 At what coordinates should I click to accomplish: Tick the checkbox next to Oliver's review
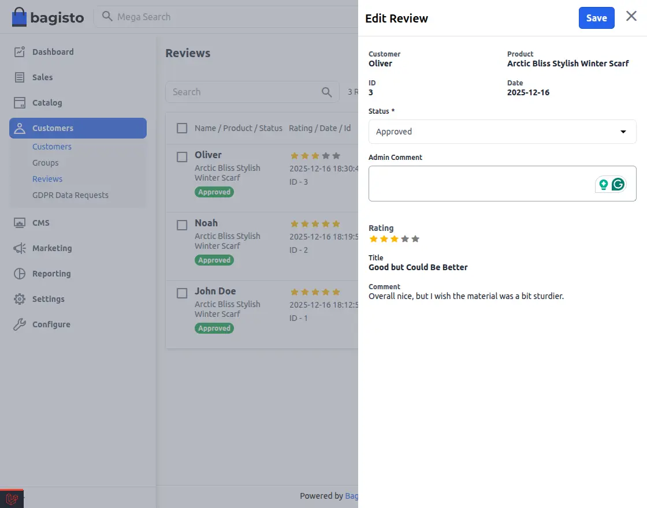pyautogui.click(x=182, y=157)
